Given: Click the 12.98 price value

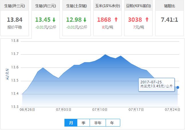Looking at the screenshot, I should point(74,20).
